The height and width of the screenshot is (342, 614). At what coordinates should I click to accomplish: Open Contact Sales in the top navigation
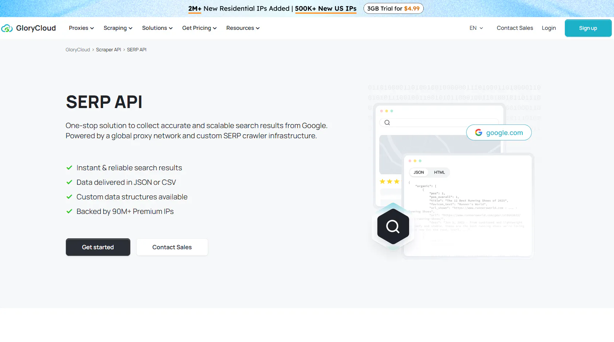[x=515, y=28]
